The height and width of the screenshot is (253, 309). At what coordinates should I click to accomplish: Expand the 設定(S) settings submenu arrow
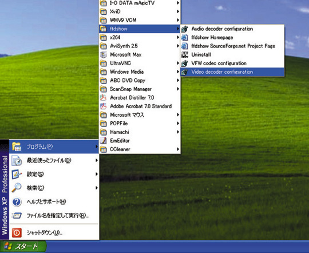(x=97, y=174)
